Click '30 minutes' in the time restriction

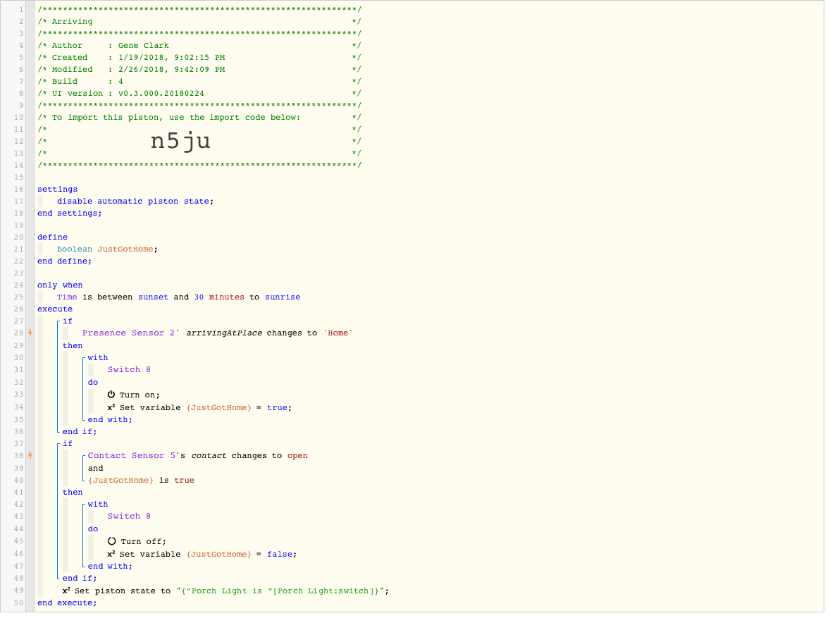click(x=219, y=297)
